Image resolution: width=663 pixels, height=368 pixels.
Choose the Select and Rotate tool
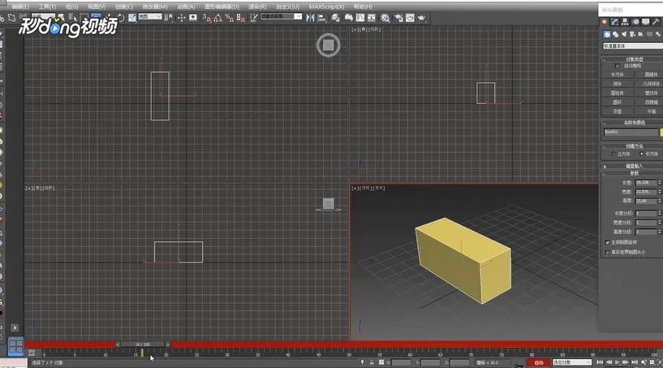(x=120, y=18)
